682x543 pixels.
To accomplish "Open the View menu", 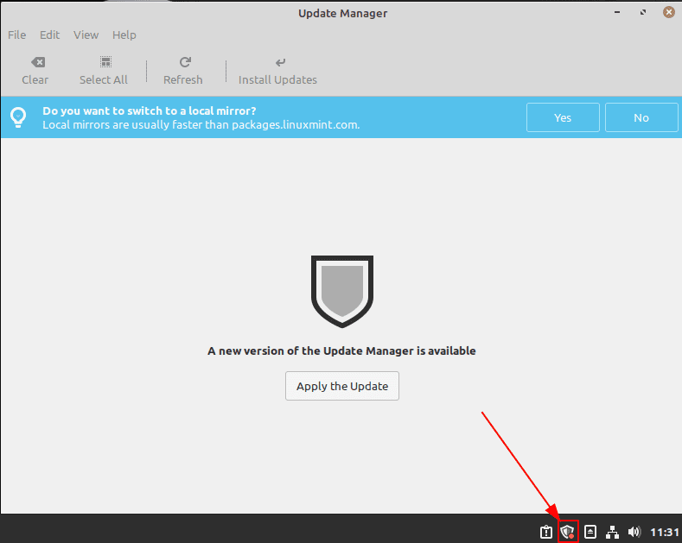I will [x=86, y=35].
